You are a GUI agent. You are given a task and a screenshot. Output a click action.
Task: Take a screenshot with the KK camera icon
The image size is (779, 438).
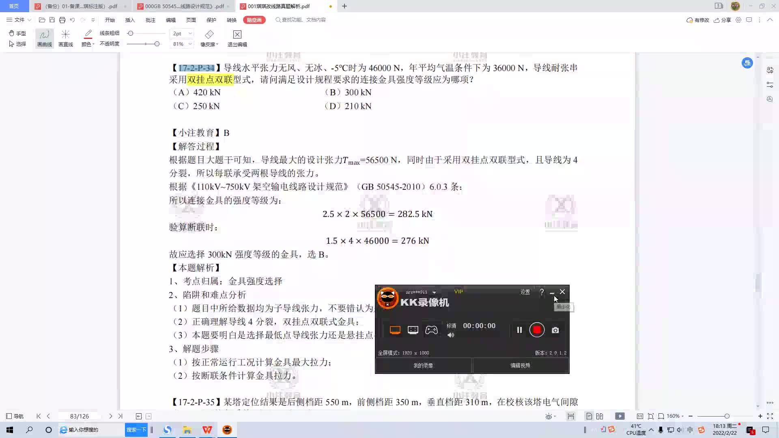point(555,330)
